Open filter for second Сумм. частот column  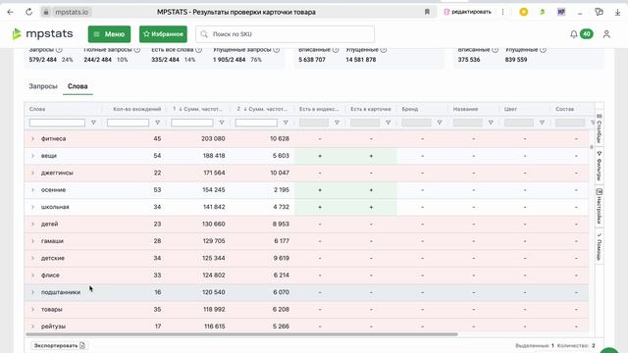pos(286,123)
